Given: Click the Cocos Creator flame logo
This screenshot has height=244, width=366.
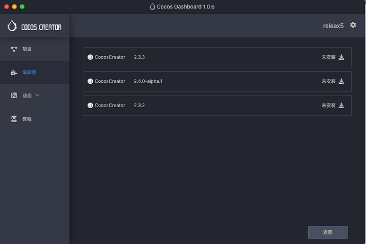Looking at the screenshot, I should click(12, 25).
